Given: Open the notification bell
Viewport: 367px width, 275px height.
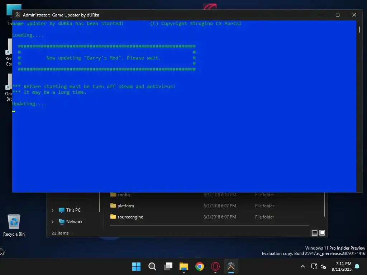Looking at the screenshot, I should coord(357,266).
